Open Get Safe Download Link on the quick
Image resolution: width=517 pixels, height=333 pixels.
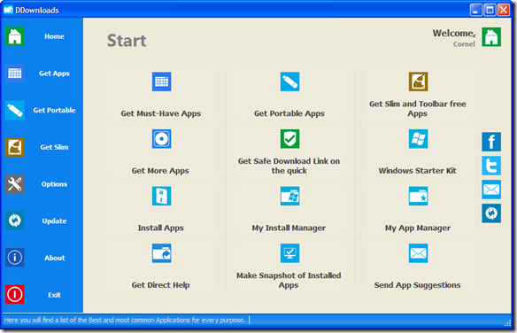pyautogui.click(x=289, y=166)
